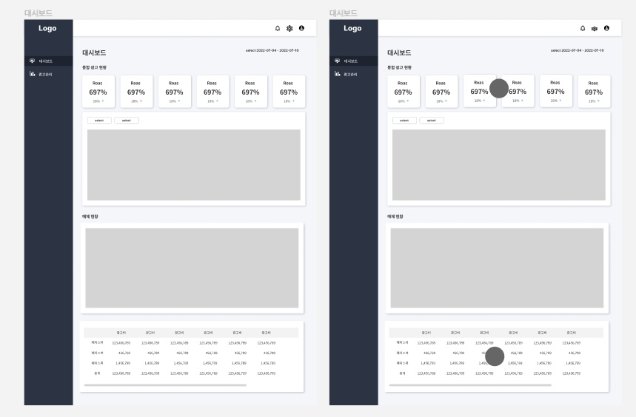636x417 pixels.
Task: Click 대시보드 frame title above left mockup
Action: 38,13
